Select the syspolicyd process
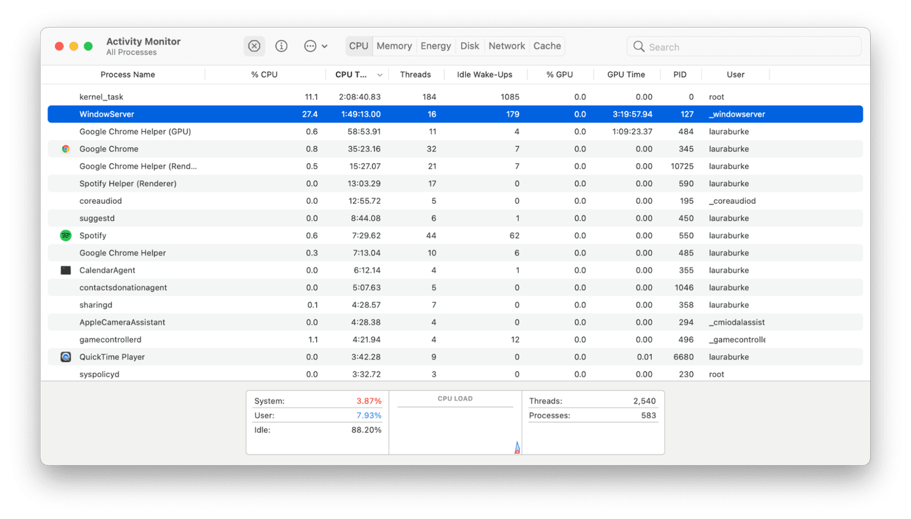 pyautogui.click(x=99, y=374)
